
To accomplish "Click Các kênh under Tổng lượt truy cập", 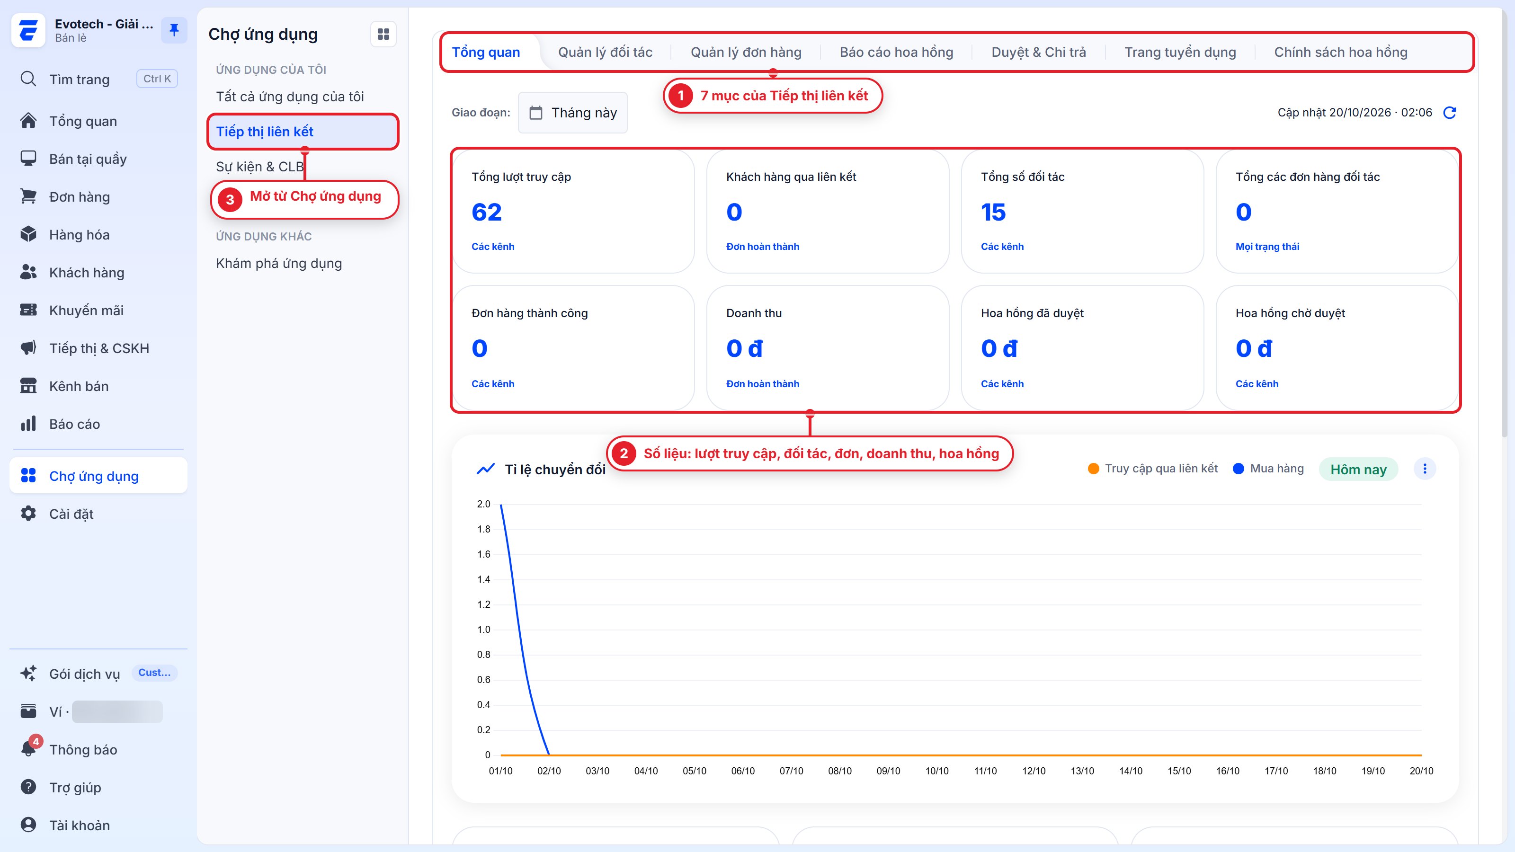I will coord(493,246).
